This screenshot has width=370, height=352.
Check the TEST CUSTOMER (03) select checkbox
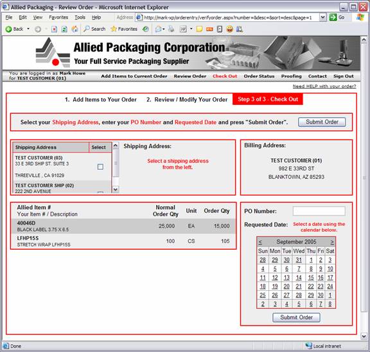pyautogui.click(x=100, y=167)
